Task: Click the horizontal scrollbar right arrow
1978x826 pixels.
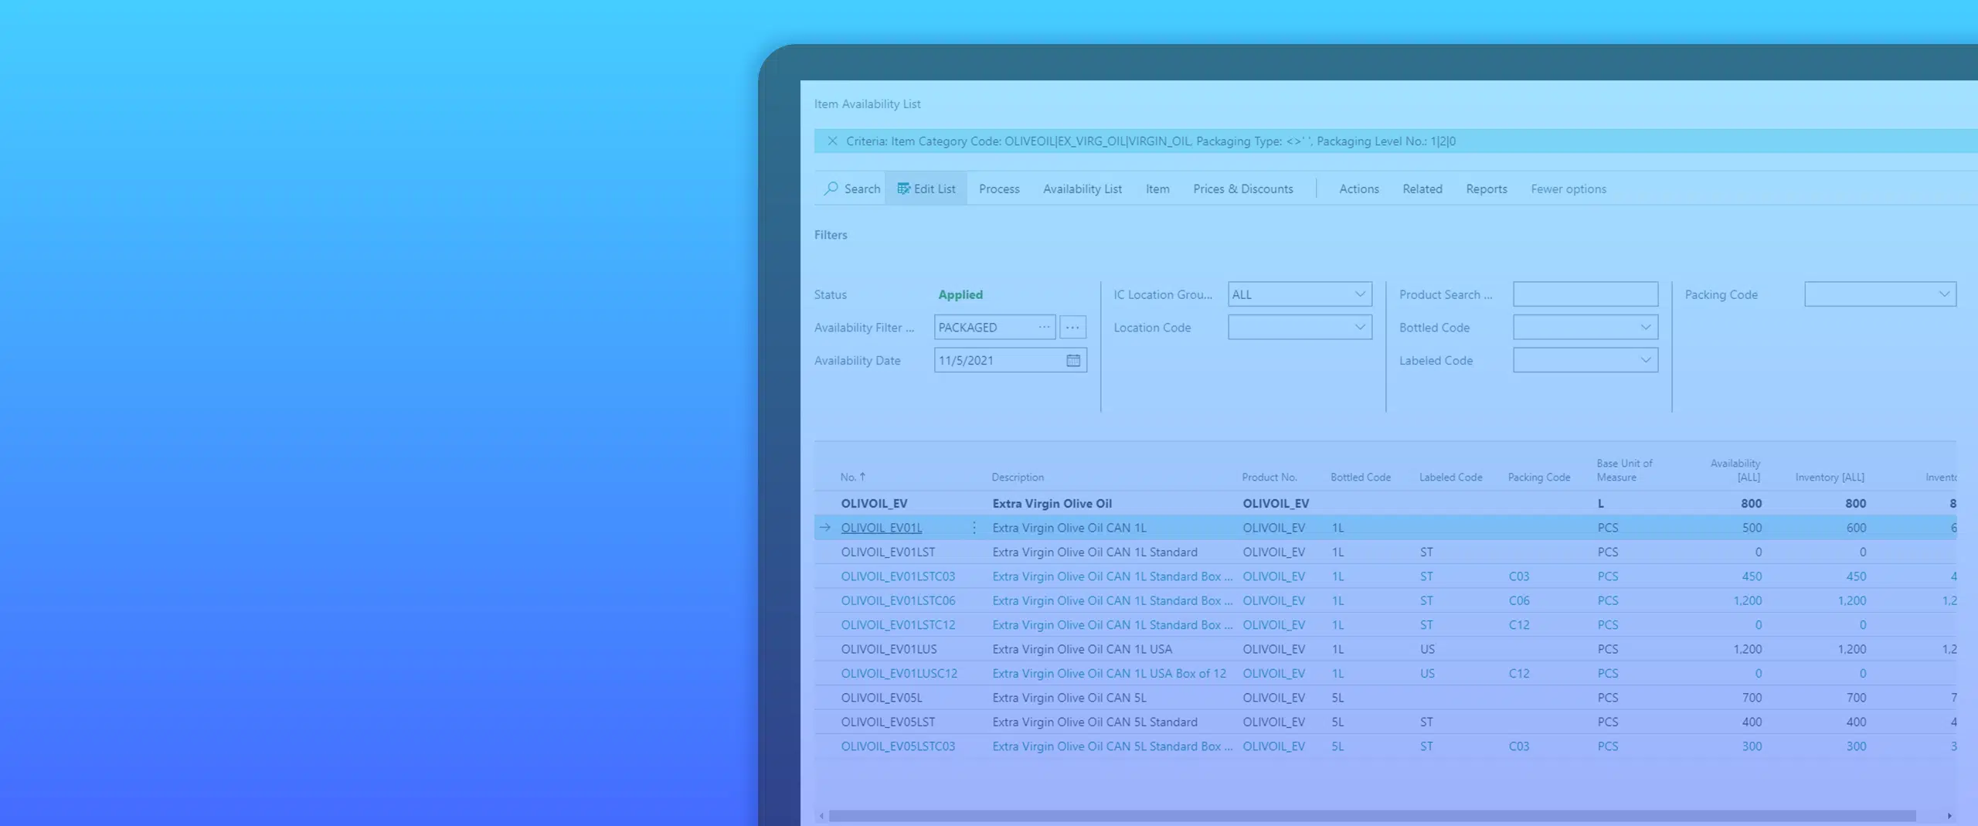Action: (x=1949, y=816)
